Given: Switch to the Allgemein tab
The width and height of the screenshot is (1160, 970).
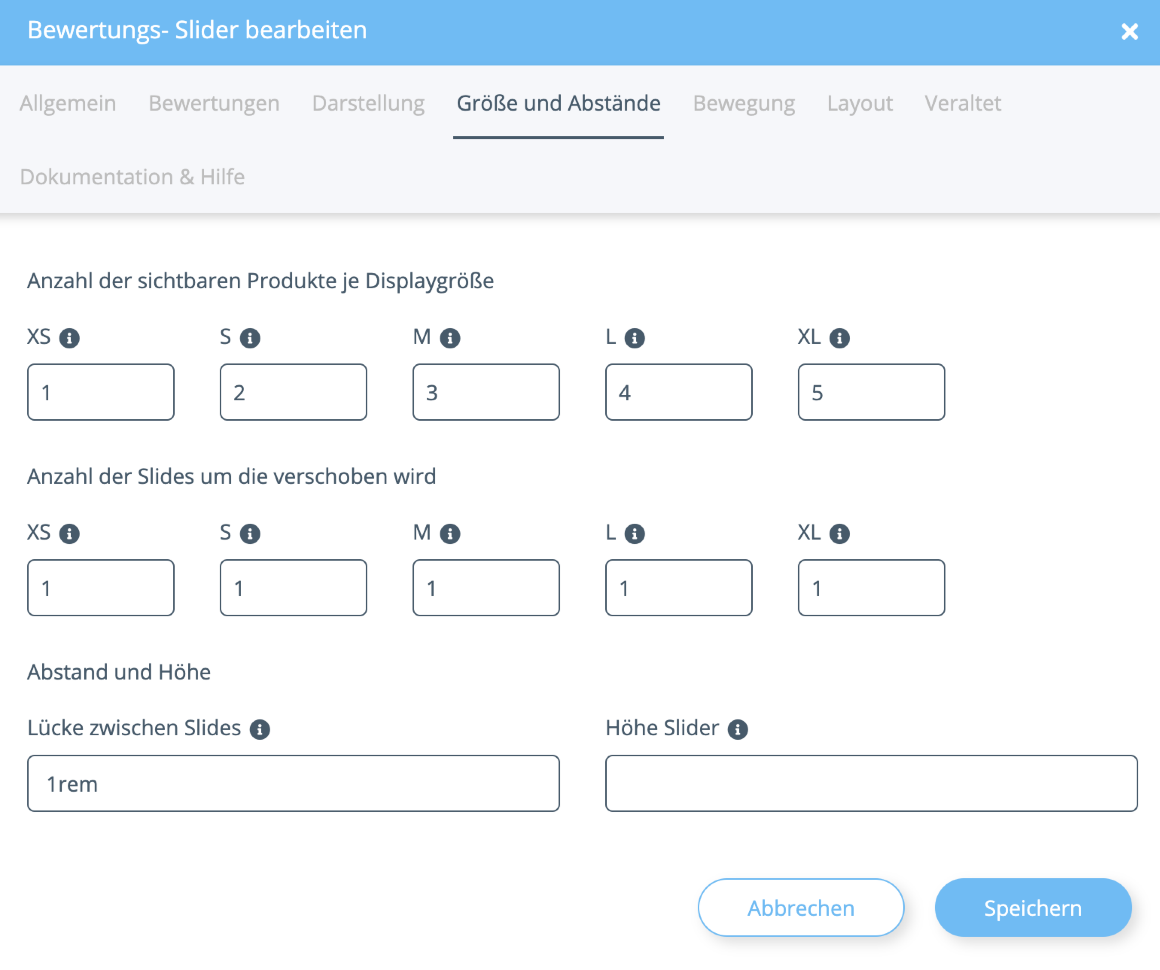Looking at the screenshot, I should [68, 103].
